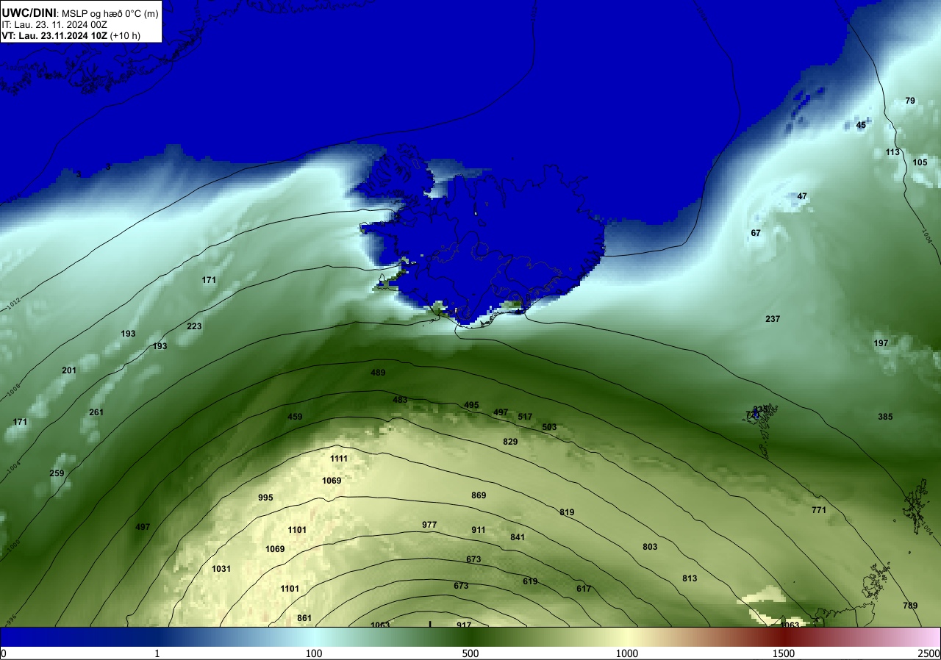This screenshot has width=941, height=660.
Task: Click the 841 height value
Action: click(x=518, y=537)
